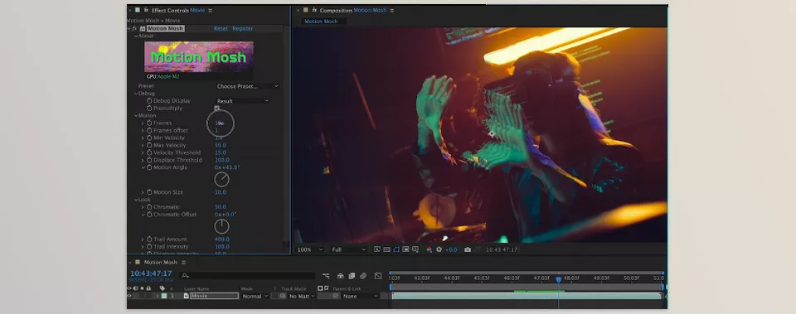Open Debug Display Result dropdown
The width and height of the screenshot is (796, 314).
tap(243, 101)
